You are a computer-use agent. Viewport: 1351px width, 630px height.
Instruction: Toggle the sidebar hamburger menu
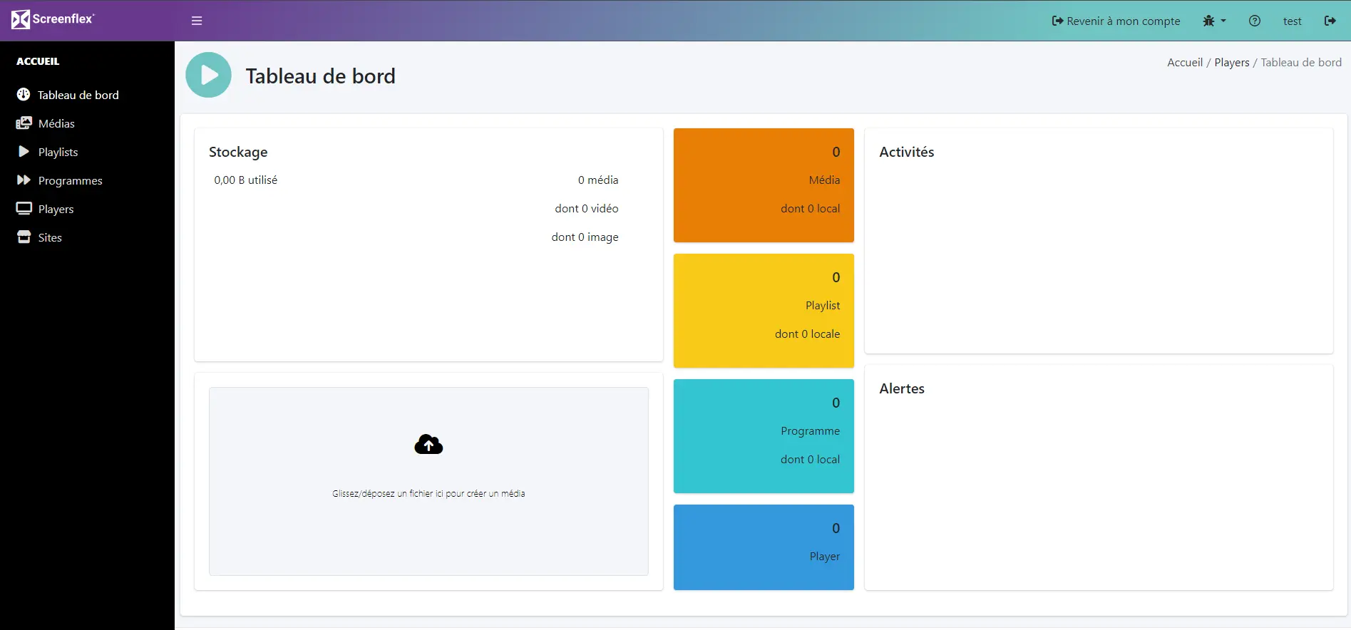[x=197, y=21]
